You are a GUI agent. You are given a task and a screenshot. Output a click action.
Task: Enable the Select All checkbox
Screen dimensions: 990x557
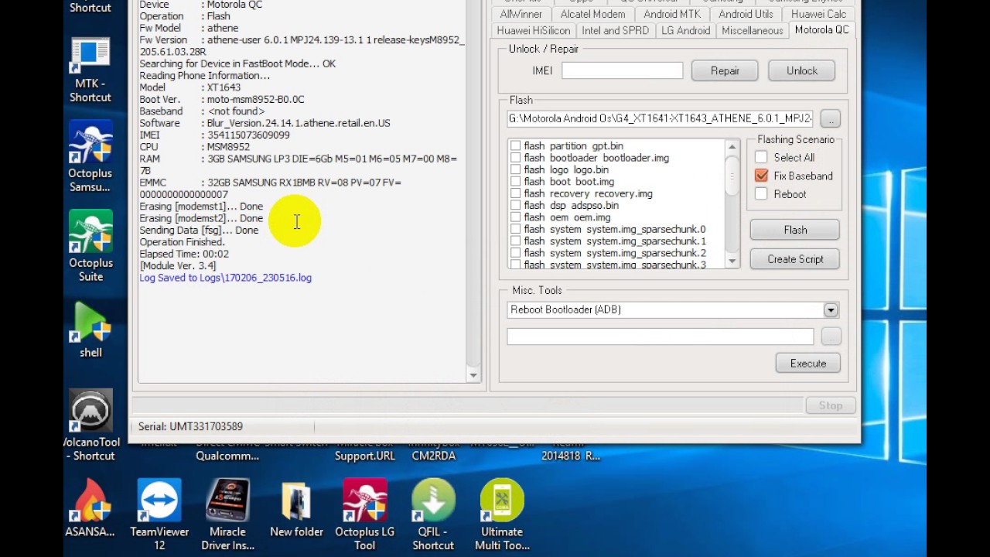[x=761, y=157]
